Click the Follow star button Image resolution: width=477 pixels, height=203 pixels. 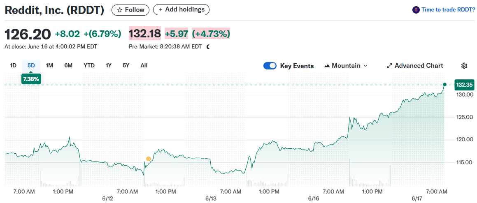(130, 10)
